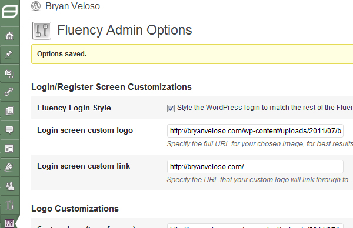Click the login screen custom link field
Image resolution: width=353 pixels, height=228 pixels.
(x=255, y=167)
